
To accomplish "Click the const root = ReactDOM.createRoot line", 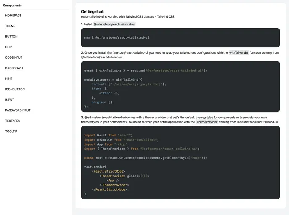I will coord(146,158).
